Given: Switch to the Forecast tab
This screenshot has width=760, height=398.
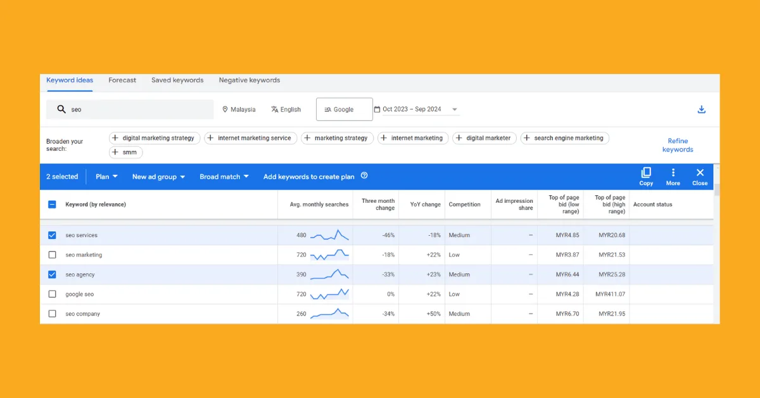Looking at the screenshot, I should (122, 80).
